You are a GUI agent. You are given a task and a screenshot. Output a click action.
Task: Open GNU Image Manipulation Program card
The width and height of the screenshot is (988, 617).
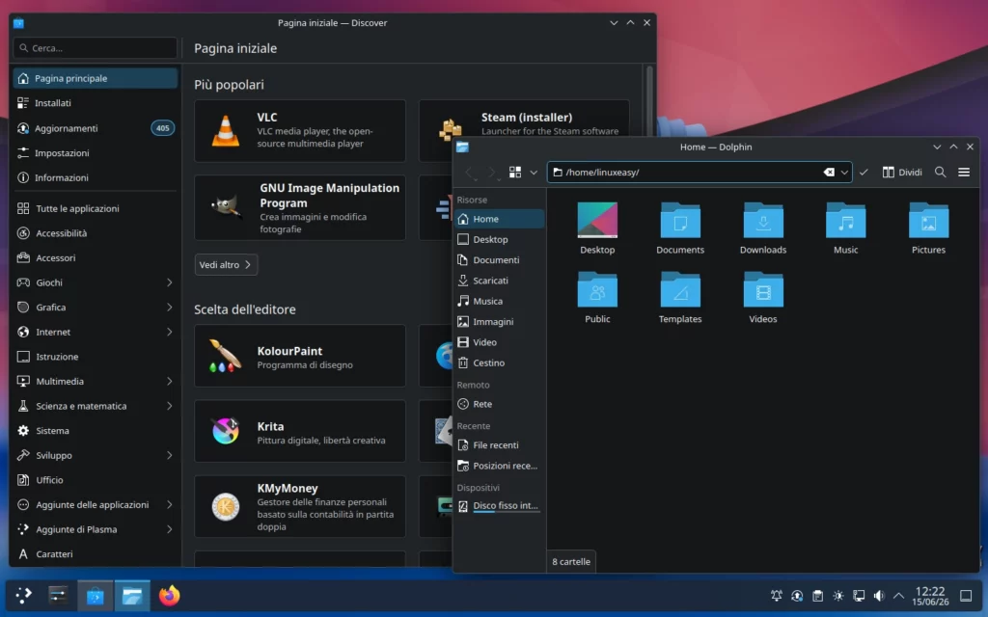point(300,208)
